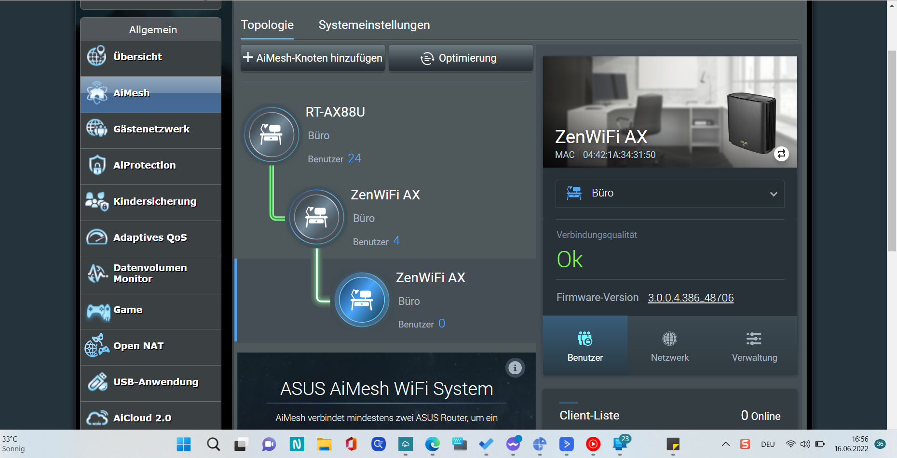The width and height of the screenshot is (897, 458).
Task: Click AiMesh-Knoten hinzufügen button
Action: click(x=313, y=58)
